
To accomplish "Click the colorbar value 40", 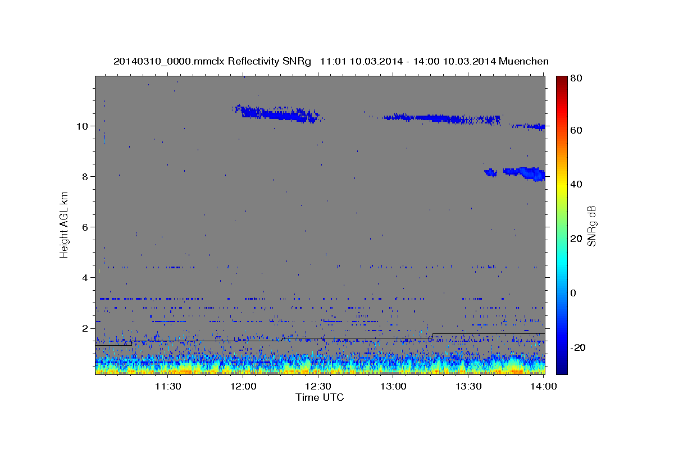I will [x=577, y=184].
